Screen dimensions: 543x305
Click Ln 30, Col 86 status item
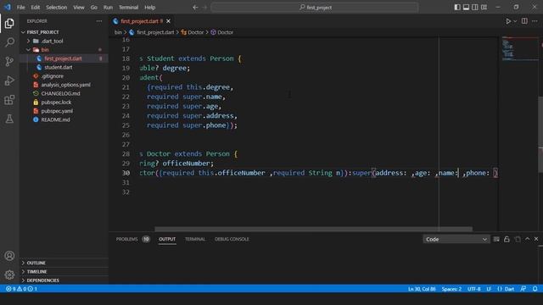[x=422, y=289]
